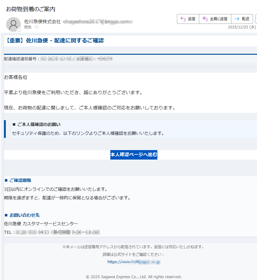Forward the email with 転送
Screen dimensions: 257x280
click(x=242, y=19)
